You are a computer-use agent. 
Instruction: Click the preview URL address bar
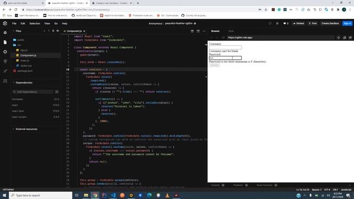[281, 38]
